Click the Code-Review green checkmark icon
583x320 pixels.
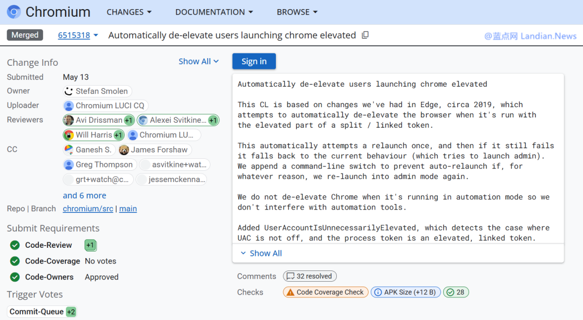[x=15, y=245]
